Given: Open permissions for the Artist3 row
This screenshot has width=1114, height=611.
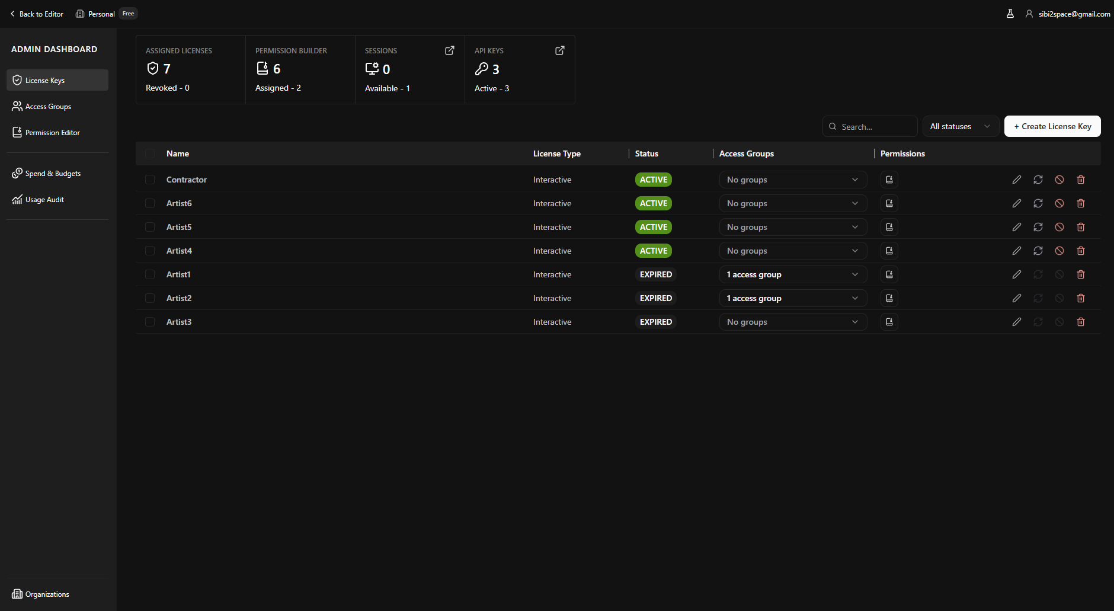Looking at the screenshot, I should click(x=889, y=322).
